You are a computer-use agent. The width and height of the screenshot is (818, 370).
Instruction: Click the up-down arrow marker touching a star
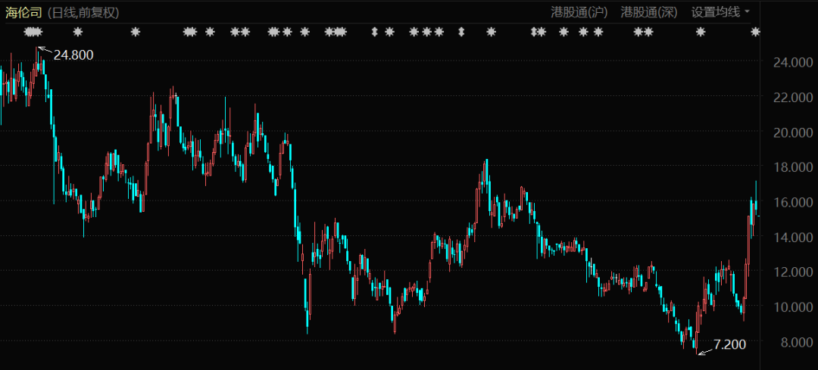[x=534, y=32]
